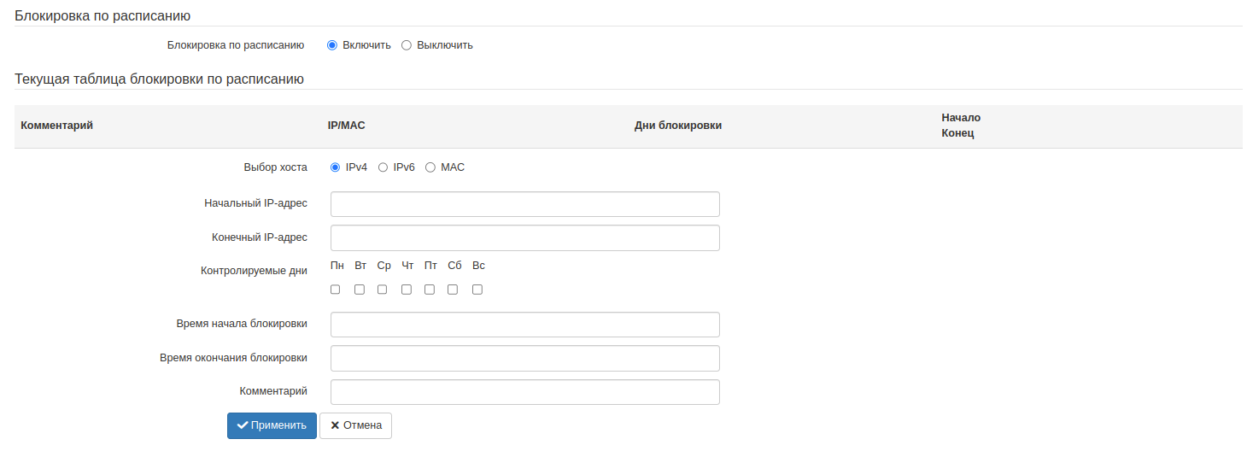Click the Дни блокировки column header
Viewport: 1253px width, 451px height.
coord(678,126)
